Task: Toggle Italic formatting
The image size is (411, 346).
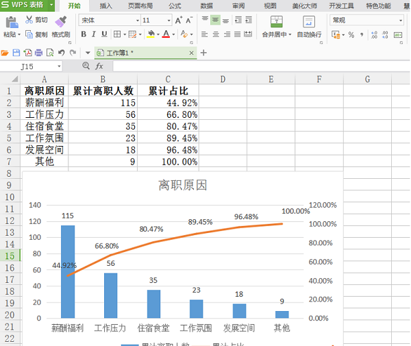Action: [x=94, y=34]
